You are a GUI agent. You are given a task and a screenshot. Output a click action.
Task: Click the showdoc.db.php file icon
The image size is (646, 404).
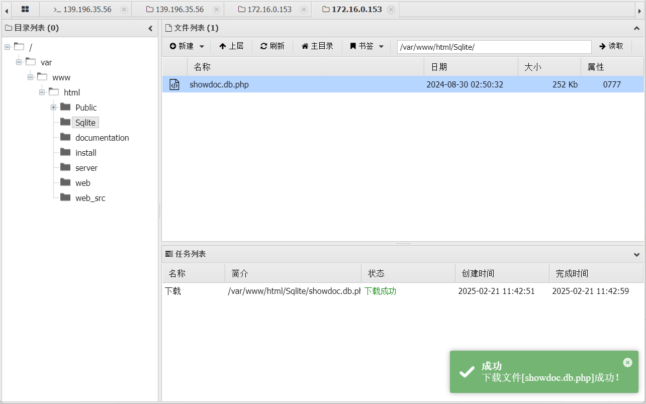pos(174,84)
